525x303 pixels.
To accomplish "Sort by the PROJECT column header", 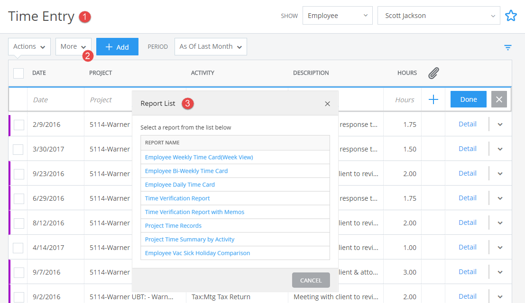I will click(x=101, y=73).
